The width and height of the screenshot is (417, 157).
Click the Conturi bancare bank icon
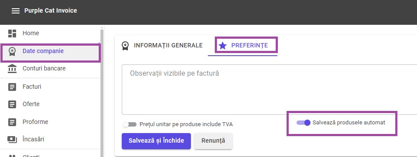[x=12, y=68]
